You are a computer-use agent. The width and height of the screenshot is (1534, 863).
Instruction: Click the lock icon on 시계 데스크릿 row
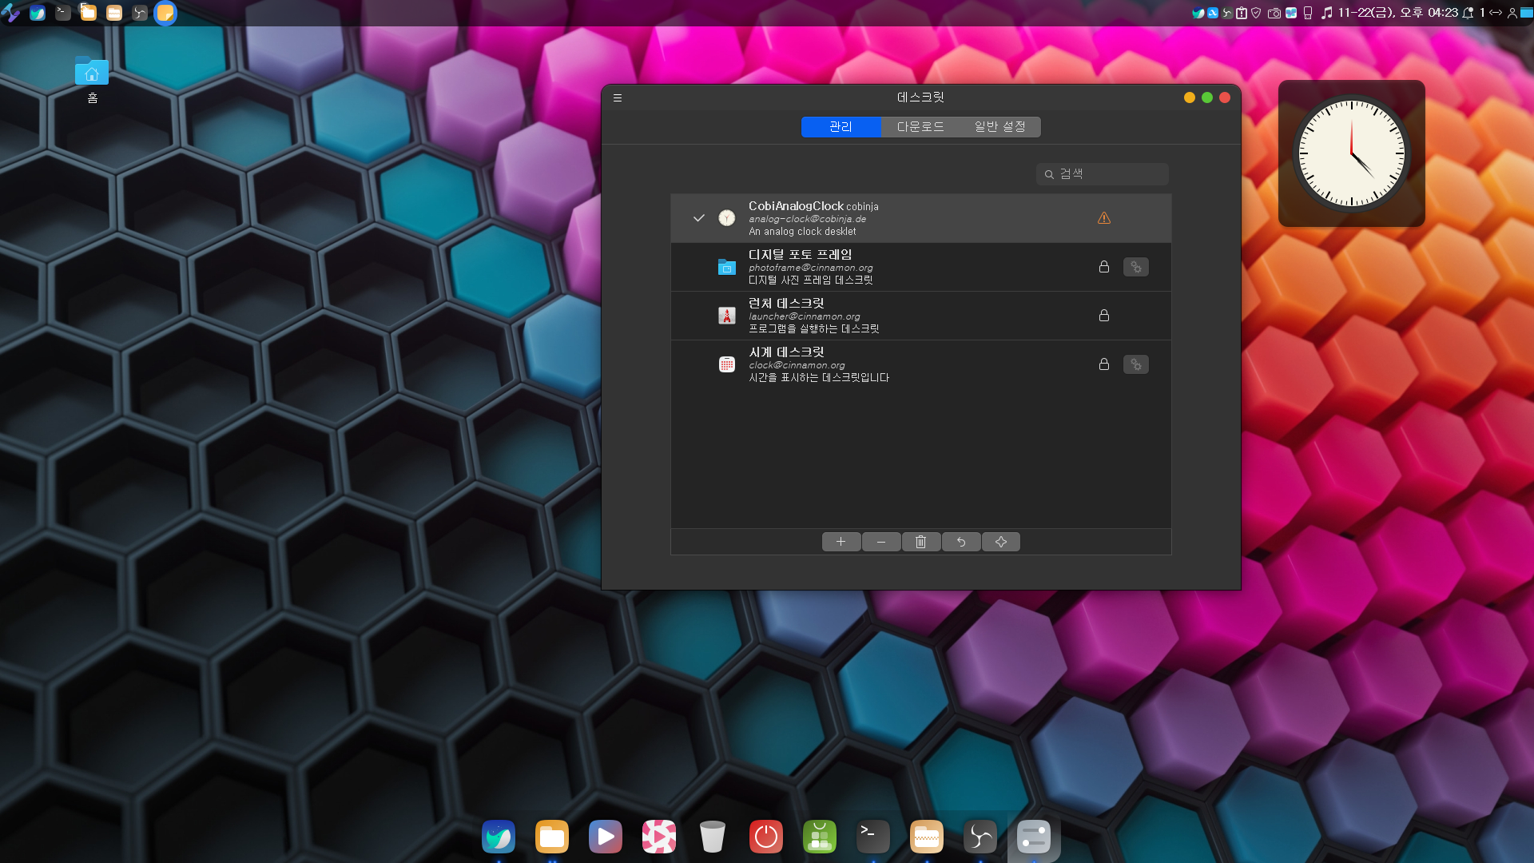point(1104,364)
